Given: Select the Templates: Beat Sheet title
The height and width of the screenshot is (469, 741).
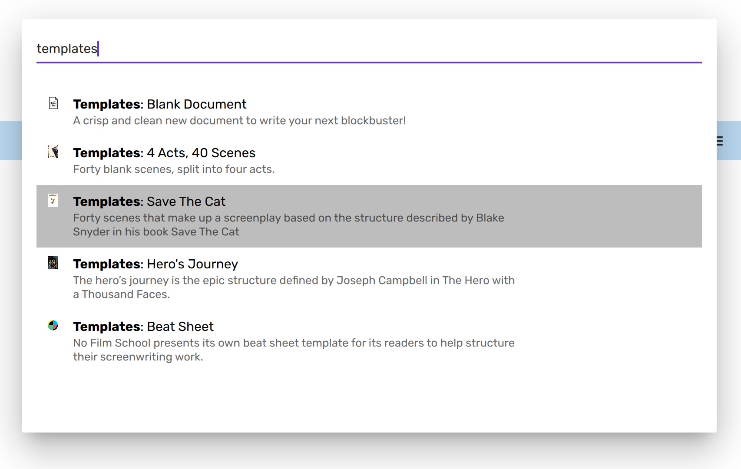Looking at the screenshot, I should click(143, 327).
